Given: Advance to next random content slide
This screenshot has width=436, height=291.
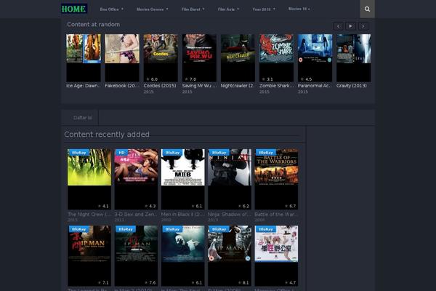Looking at the screenshot, I should (x=363, y=26).
